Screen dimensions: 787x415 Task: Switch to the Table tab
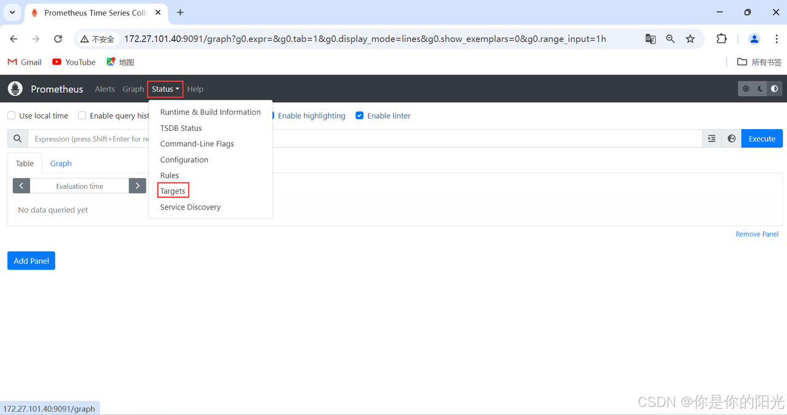pyautogui.click(x=25, y=164)
